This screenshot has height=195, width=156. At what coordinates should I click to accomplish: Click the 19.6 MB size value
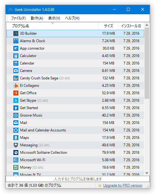(x=108, y=167)
